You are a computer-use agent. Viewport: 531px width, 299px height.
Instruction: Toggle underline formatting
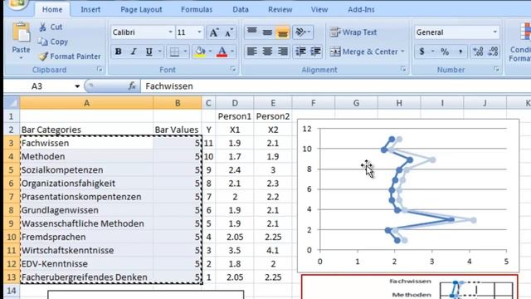pyautogui.click(x=149, y=51)
